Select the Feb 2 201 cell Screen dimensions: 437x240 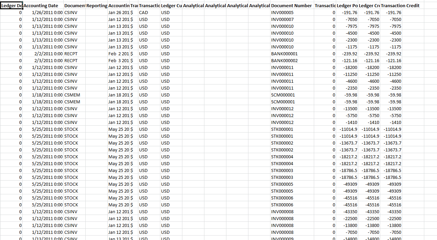click(x=119, y=54)
